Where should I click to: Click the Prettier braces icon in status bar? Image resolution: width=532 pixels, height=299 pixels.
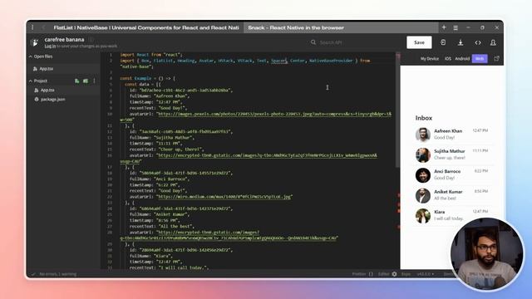(x=371, y=274)
